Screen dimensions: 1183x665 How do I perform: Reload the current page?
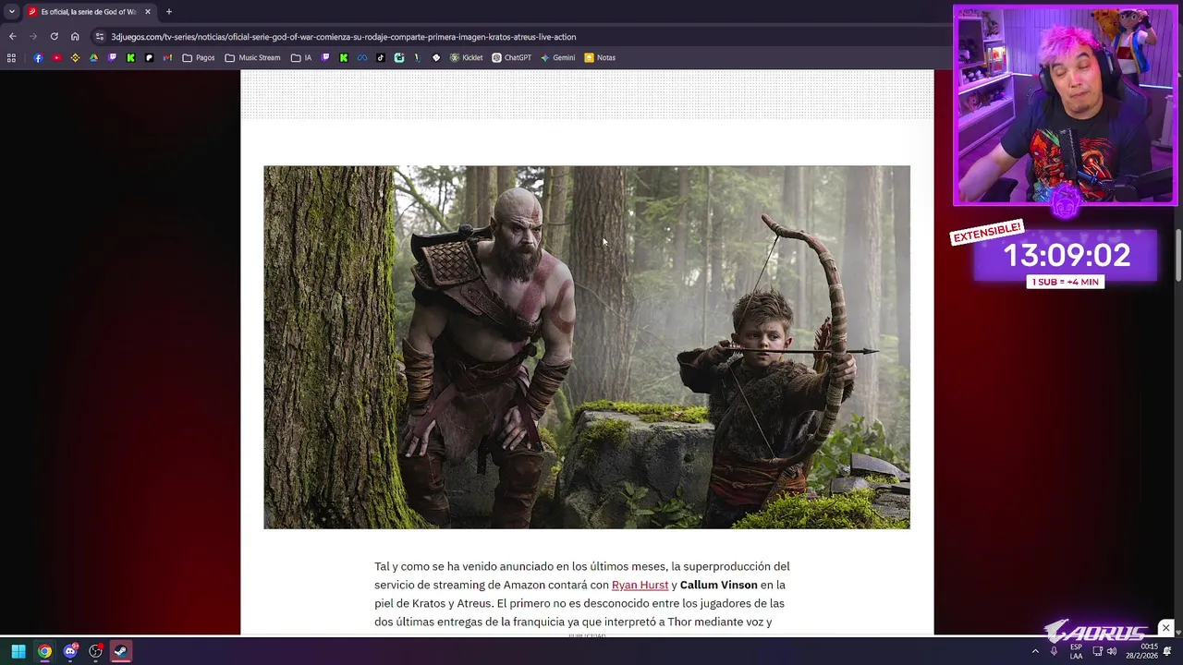coord(54,37)
